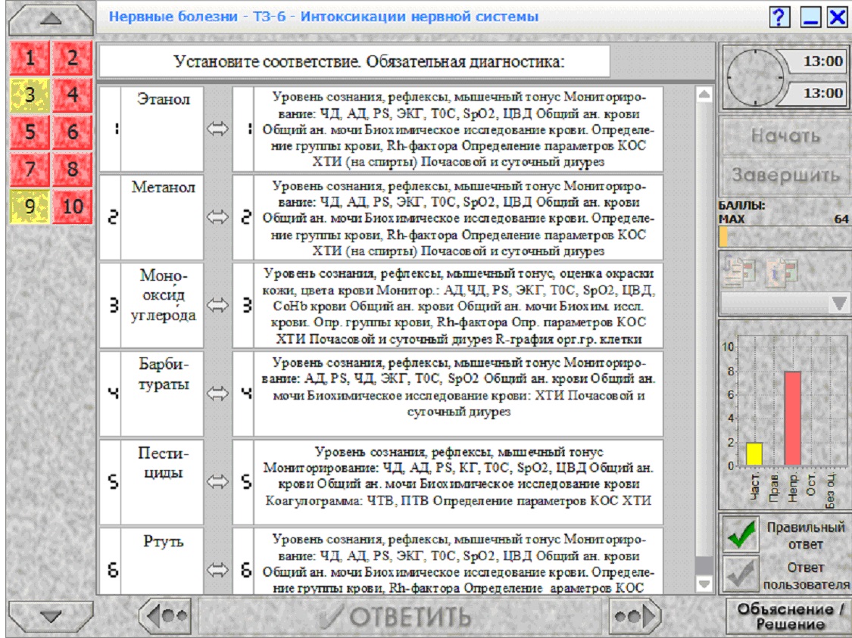This screenshot has width=852, height=638.
Task: Click the yellow Част. bar in chart
Action: coord(754,454)
